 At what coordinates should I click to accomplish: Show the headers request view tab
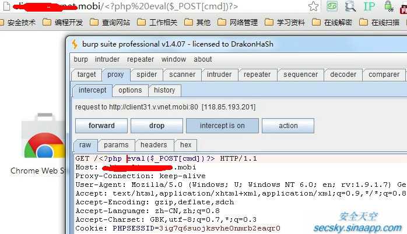click(x=154, y=145)
